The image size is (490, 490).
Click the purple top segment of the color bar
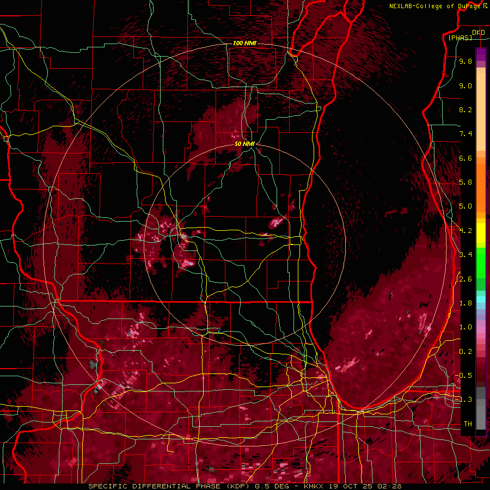[481, 54]
